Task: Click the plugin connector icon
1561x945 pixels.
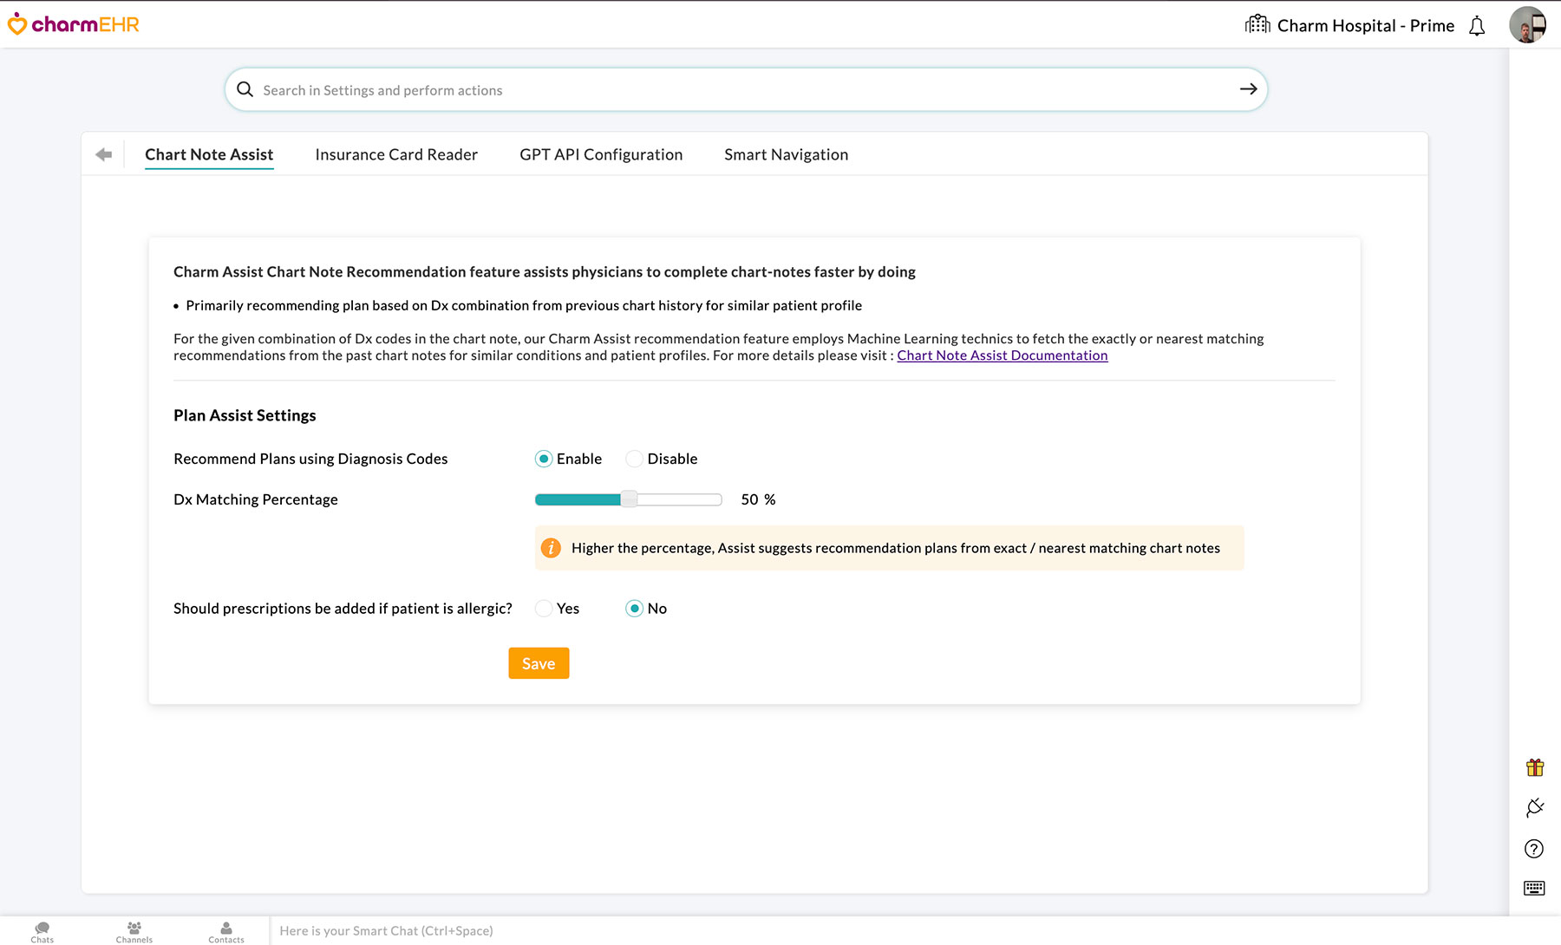Action: pyautogui.click(x=1534, y=807)
